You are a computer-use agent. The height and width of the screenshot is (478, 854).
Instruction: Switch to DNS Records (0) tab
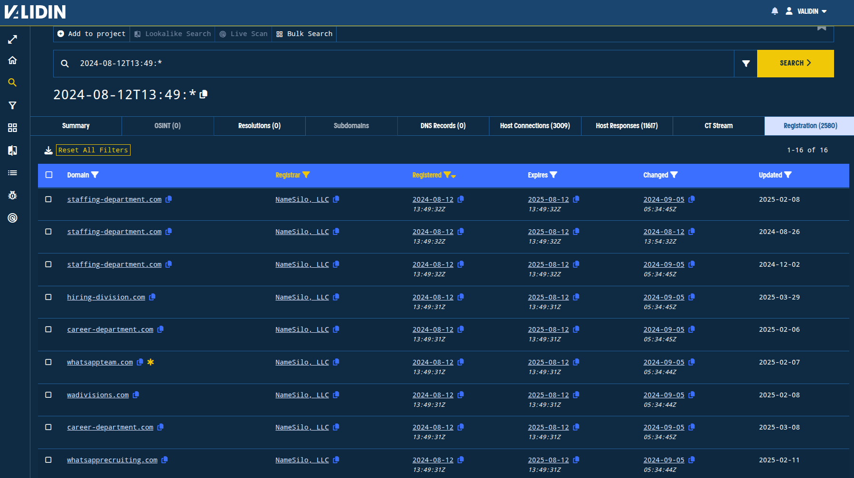click(443, 126)
